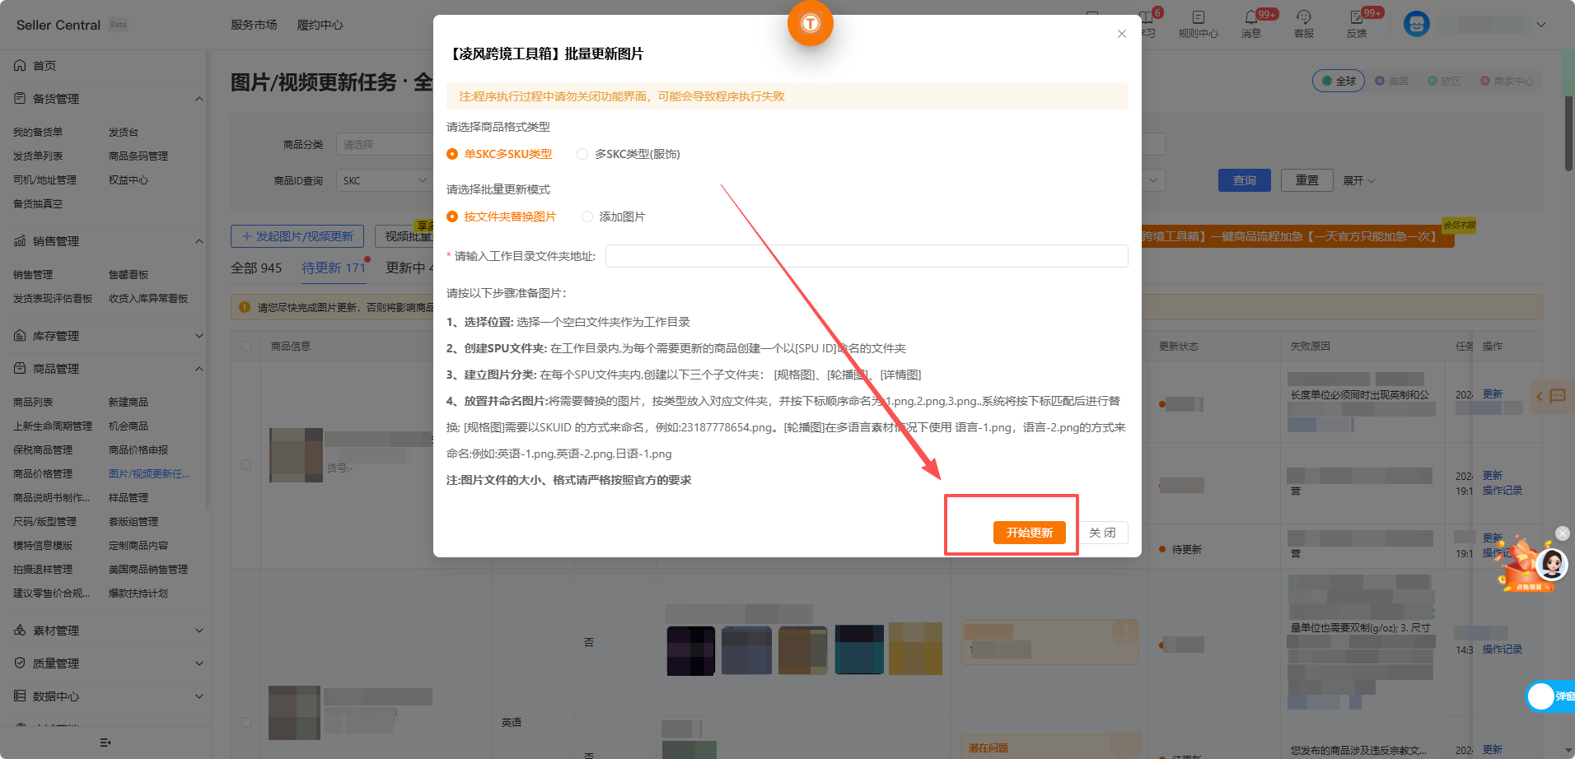Click the globe icon in 全球 pill
The height and width of the screenshot is (759, 1575).
[1327, 81]
